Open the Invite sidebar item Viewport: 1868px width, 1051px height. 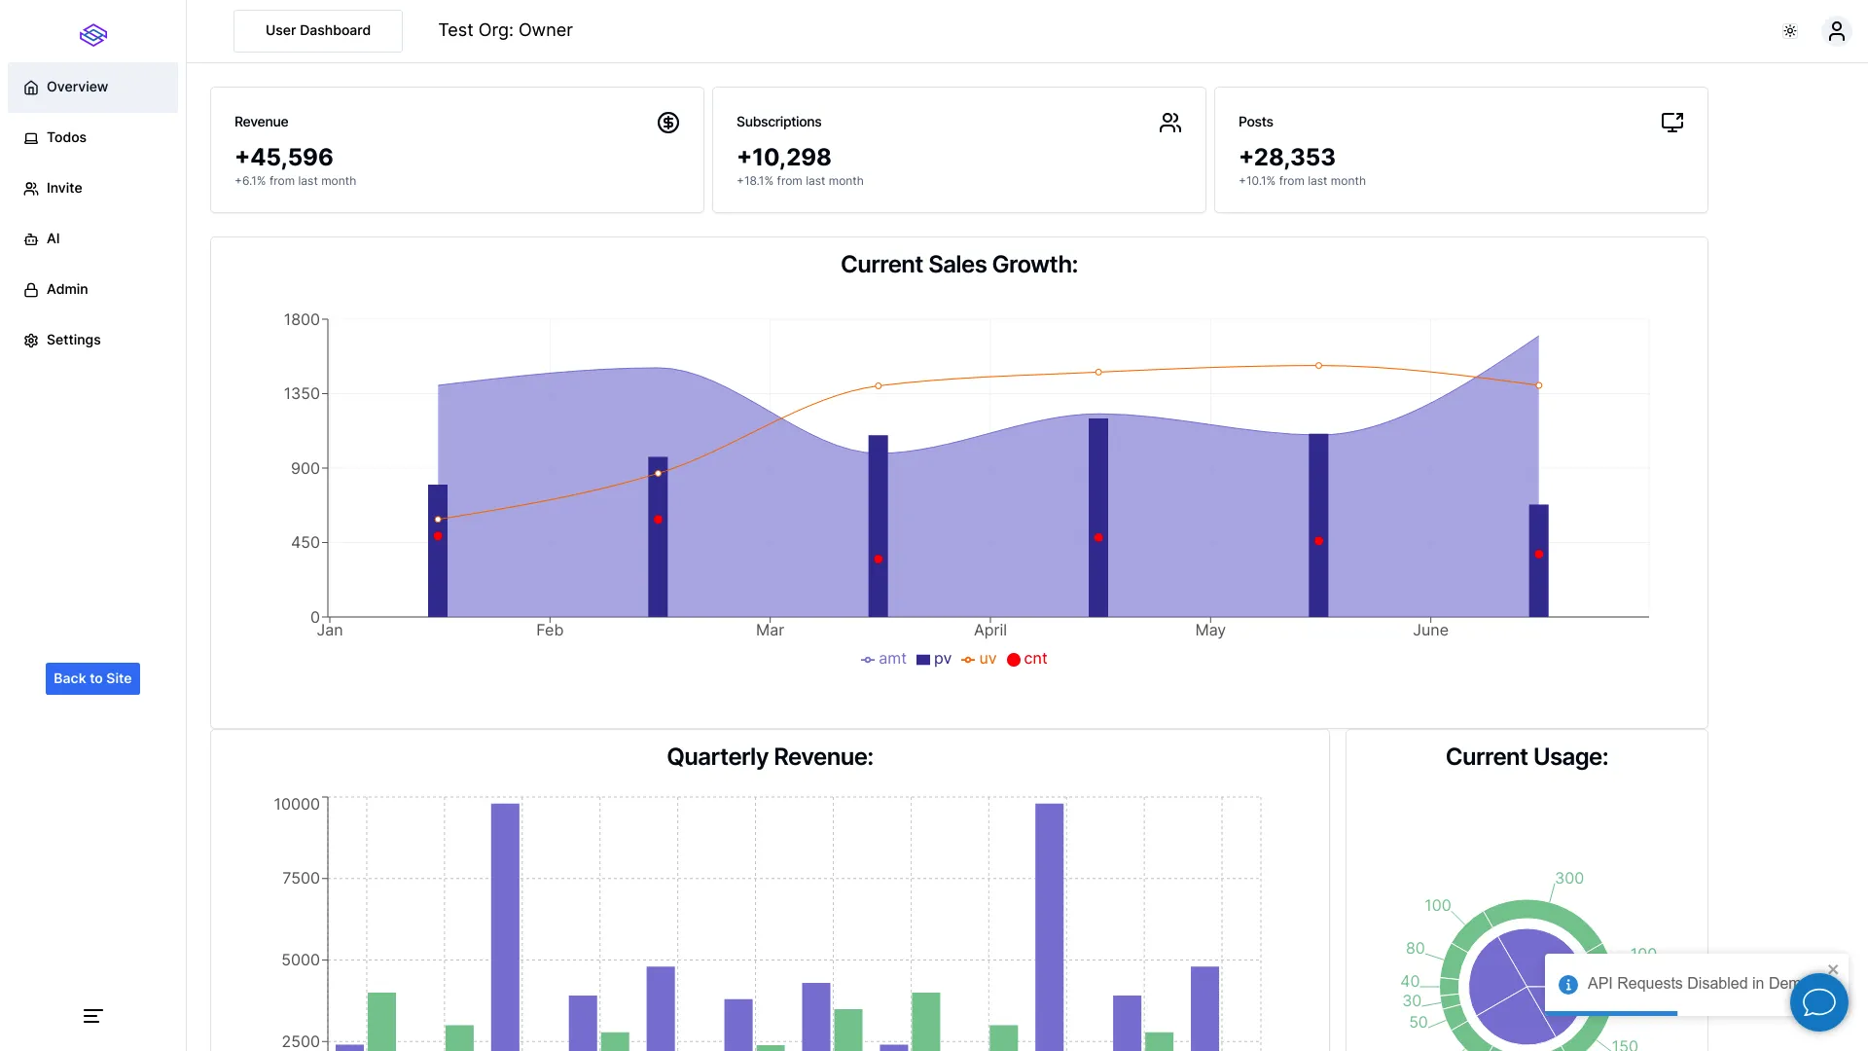[92, 189]
